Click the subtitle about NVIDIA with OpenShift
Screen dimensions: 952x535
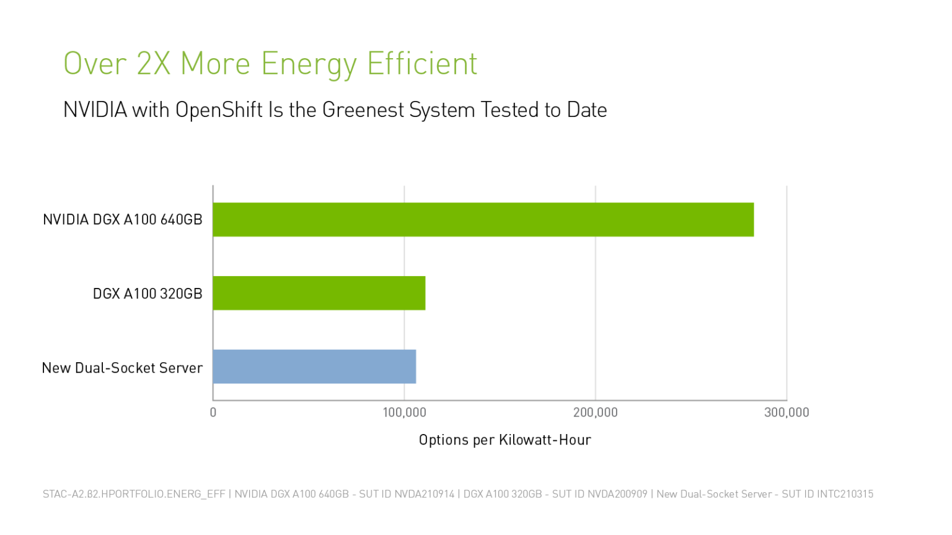335,110
